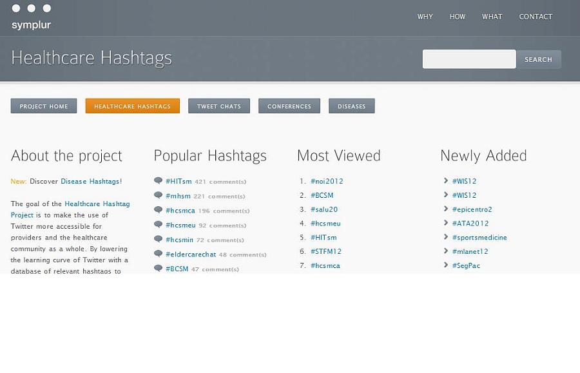Click the speech bubble icon next to #hcsmin
Image resolution: width=580 pixels, height=373 pixels.
pyautogui.click(x=159, y=240)
